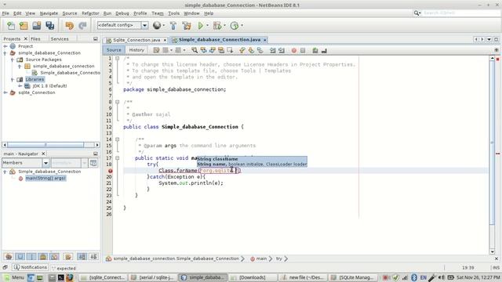Click the Source view button
The image size is (502, 282).
(114, 50)
